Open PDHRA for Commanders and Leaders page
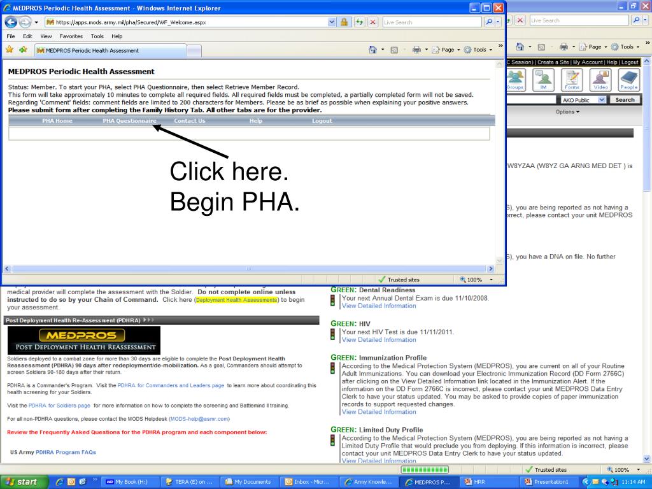This screenshot has height=489, width=652. (x=171, y=385)
